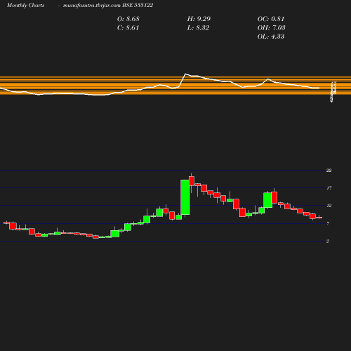Click the open price "O: 8.68"
The height and width of the screenshot is (351, 351).
[x=128, y=19]
